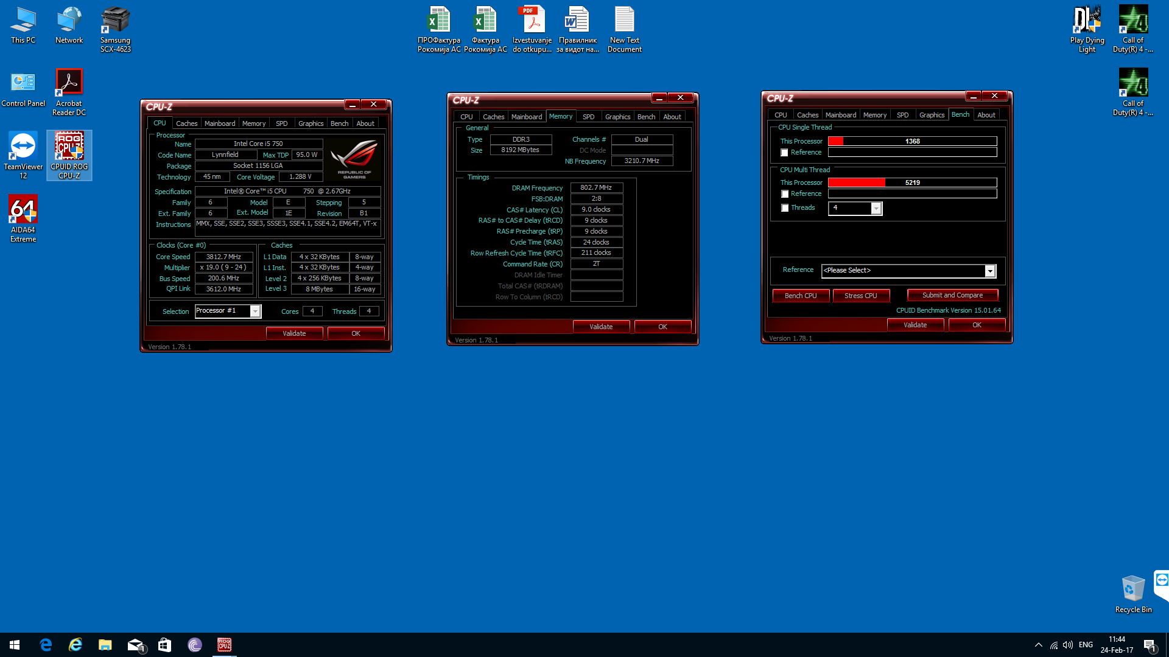Launch second Call of Duty 4 shortcut
Image resolution: width=1169 pixels, height=657 pixels.
1133,92
